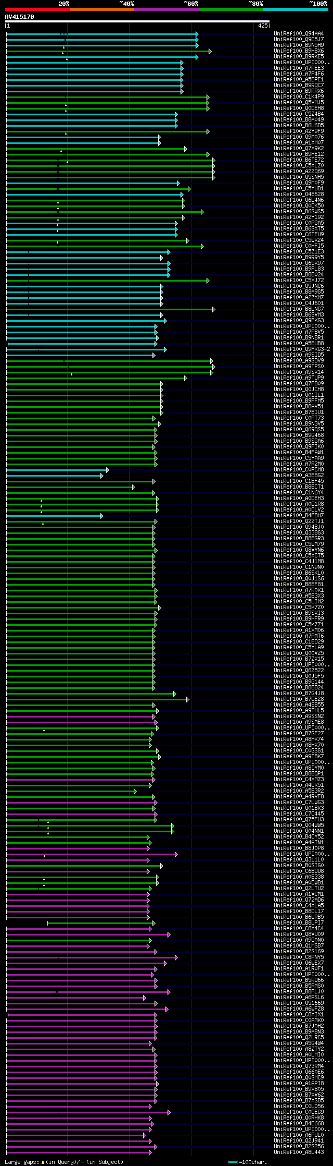Click the cyan identity legend segment
This screenshot has width=333, height=1166.
[296, 9]
